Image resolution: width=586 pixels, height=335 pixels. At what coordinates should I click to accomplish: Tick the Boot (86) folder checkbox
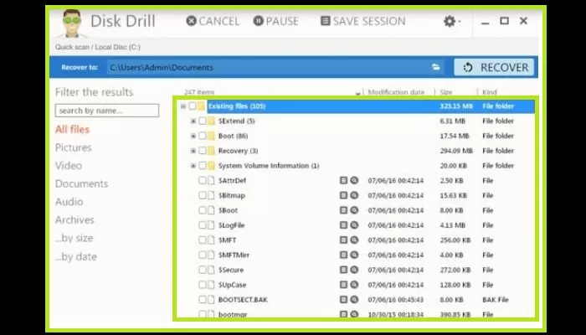pos(203,136)
